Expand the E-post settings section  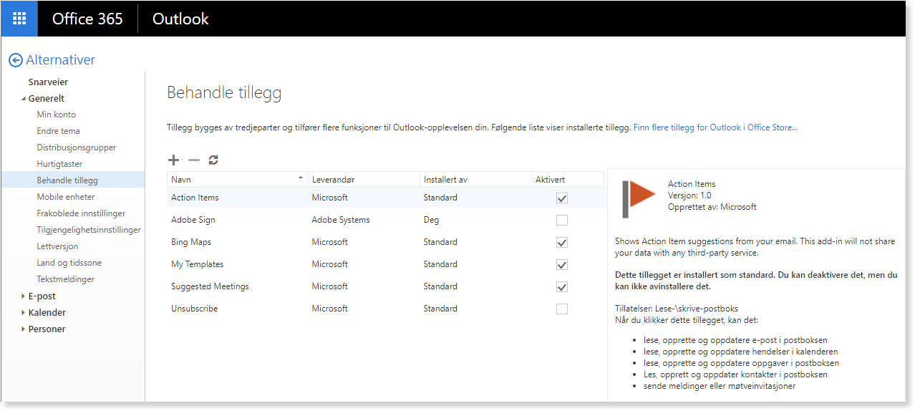click(x=23, y=296)
